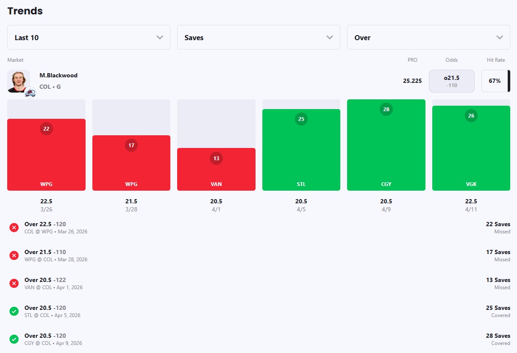Image resolution: width=517 pixels, height=353 pixels.
Task: Open the Last 10 dropdown
Action: pos(89,37)
